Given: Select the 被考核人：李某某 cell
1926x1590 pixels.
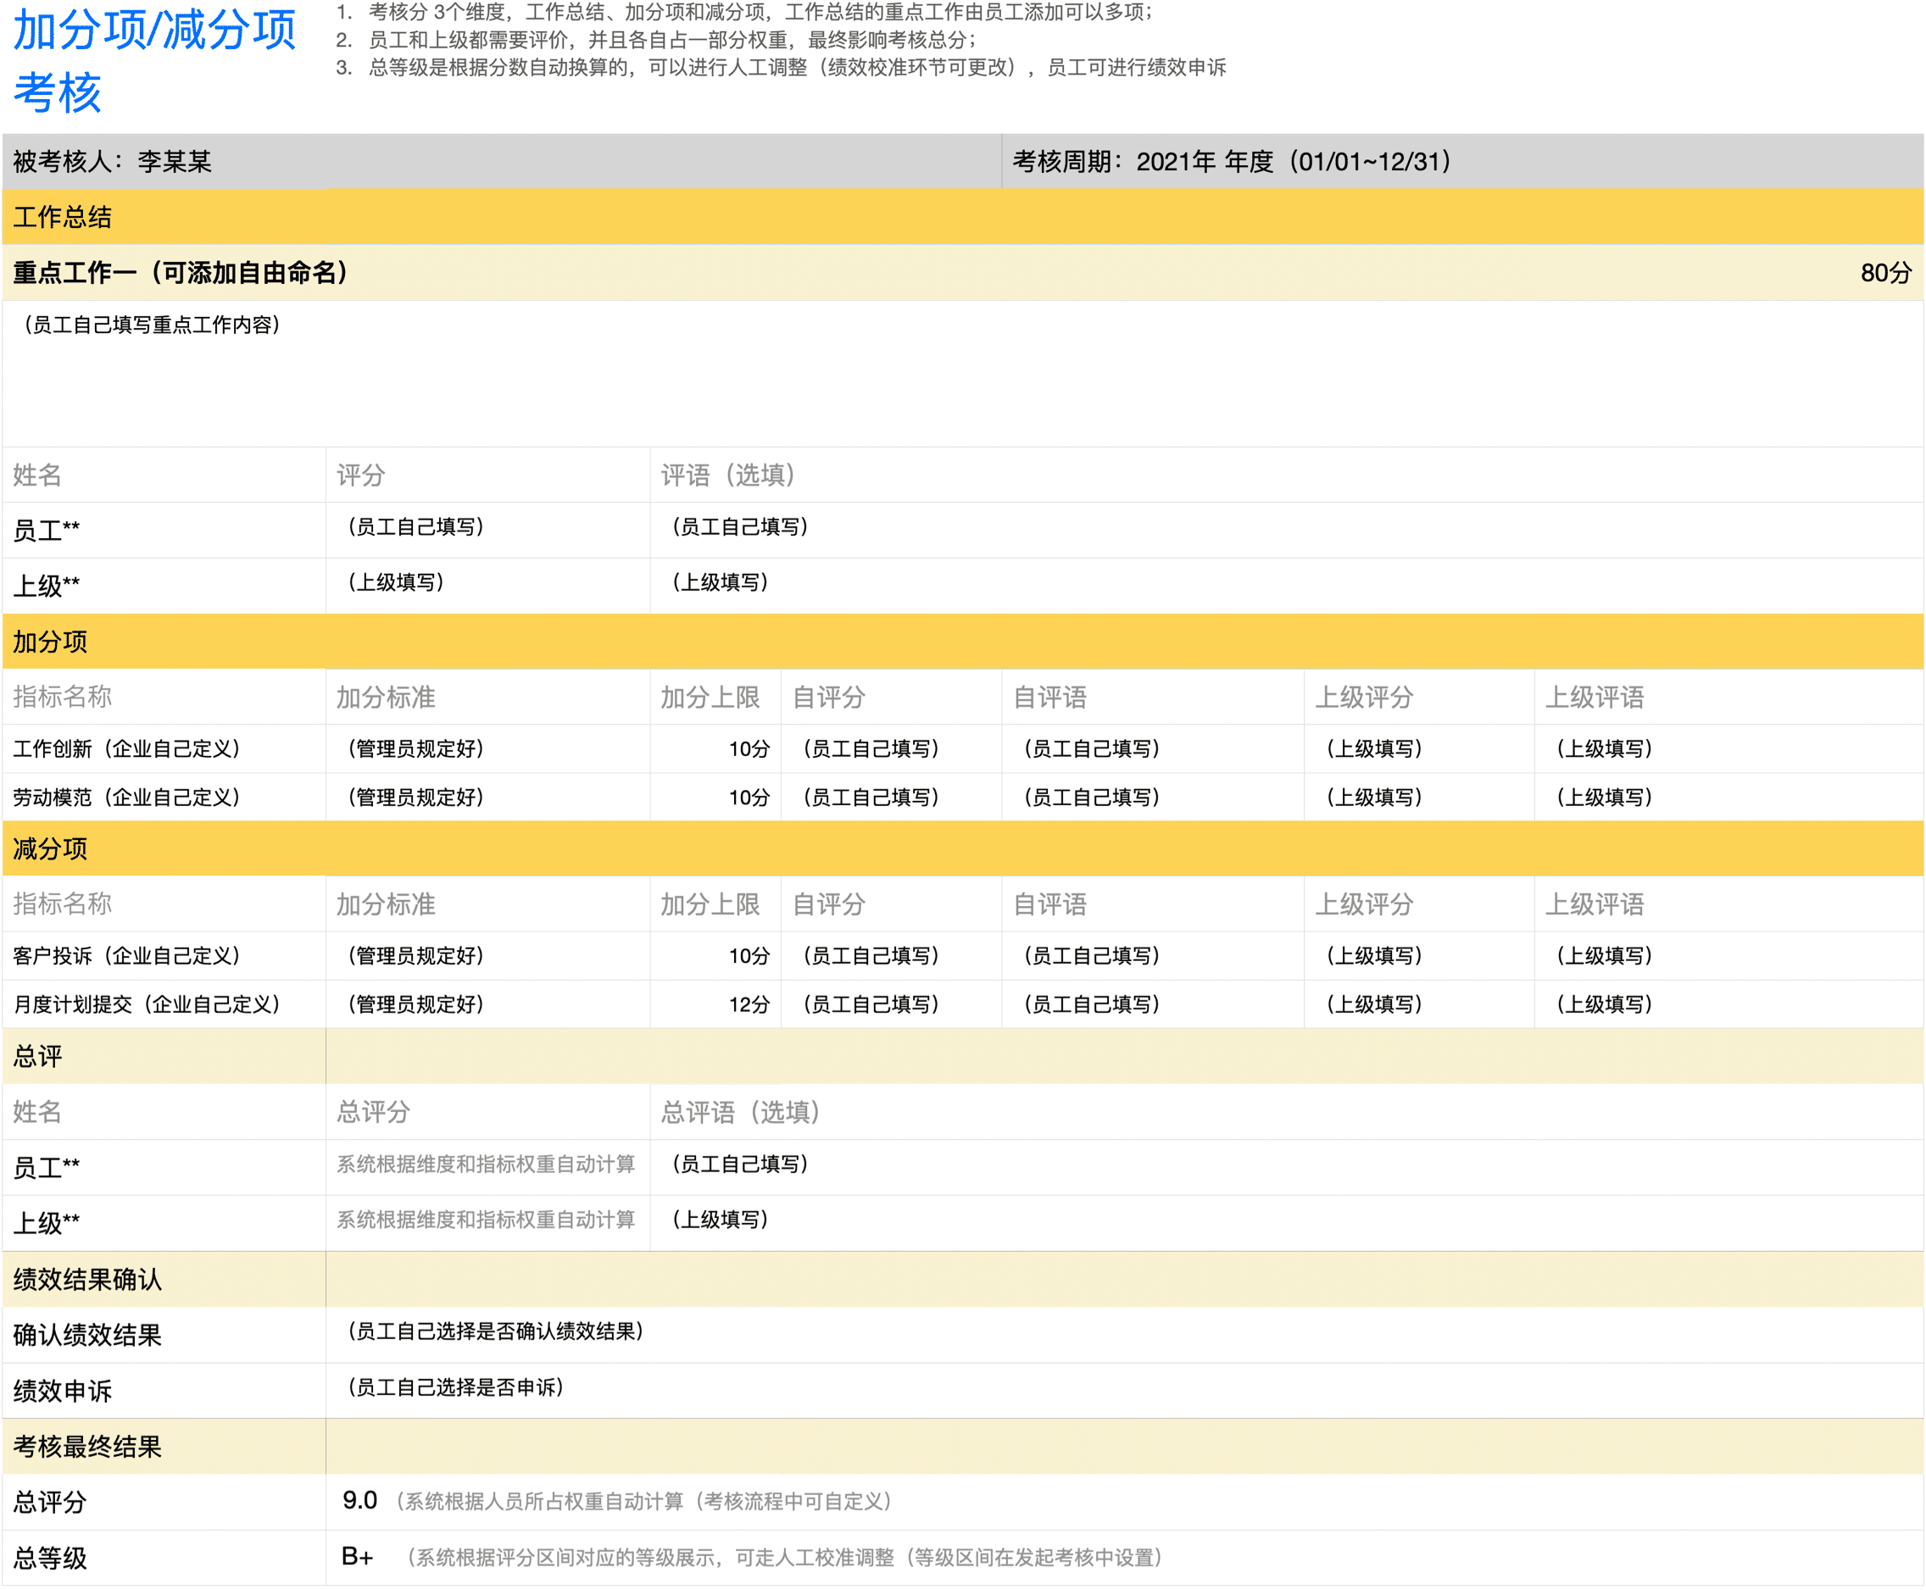Looking at the screenshot, I should click(502, 161).
